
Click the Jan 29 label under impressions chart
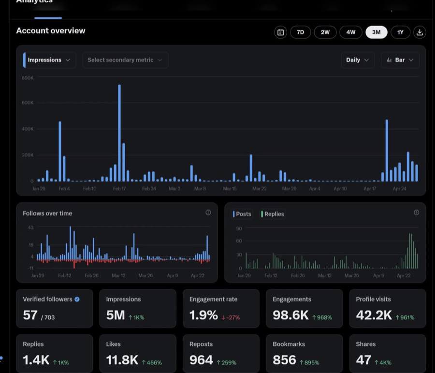pyautogui.click(x=39, y=189)
